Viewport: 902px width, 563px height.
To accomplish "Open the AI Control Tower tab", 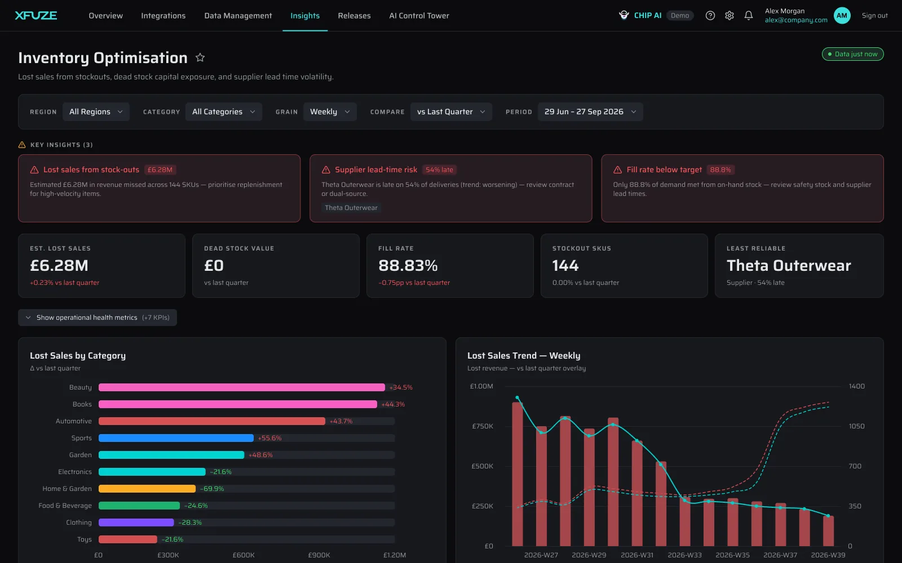I will [419, 16].
